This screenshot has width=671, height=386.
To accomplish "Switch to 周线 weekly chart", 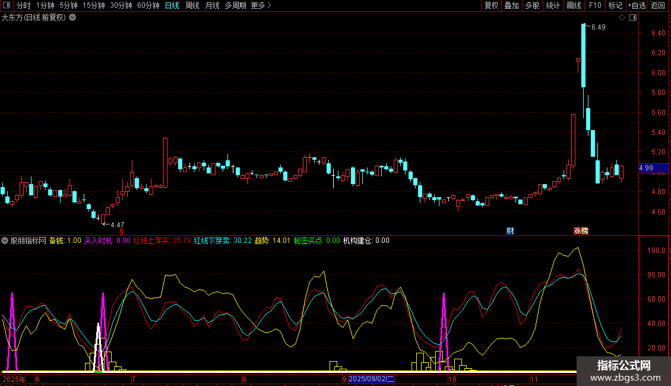I will pos(192,5).
